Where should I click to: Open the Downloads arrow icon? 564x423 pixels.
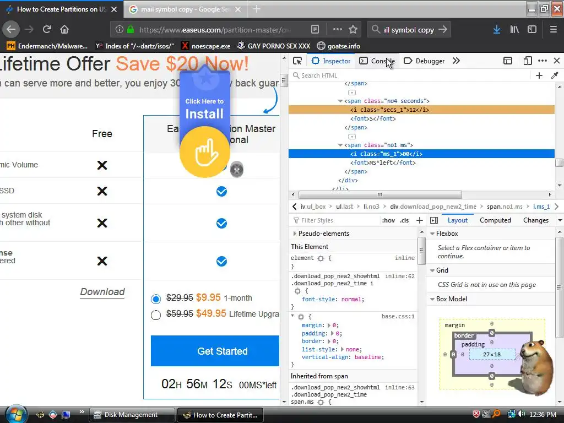click(x=497, y=30)
